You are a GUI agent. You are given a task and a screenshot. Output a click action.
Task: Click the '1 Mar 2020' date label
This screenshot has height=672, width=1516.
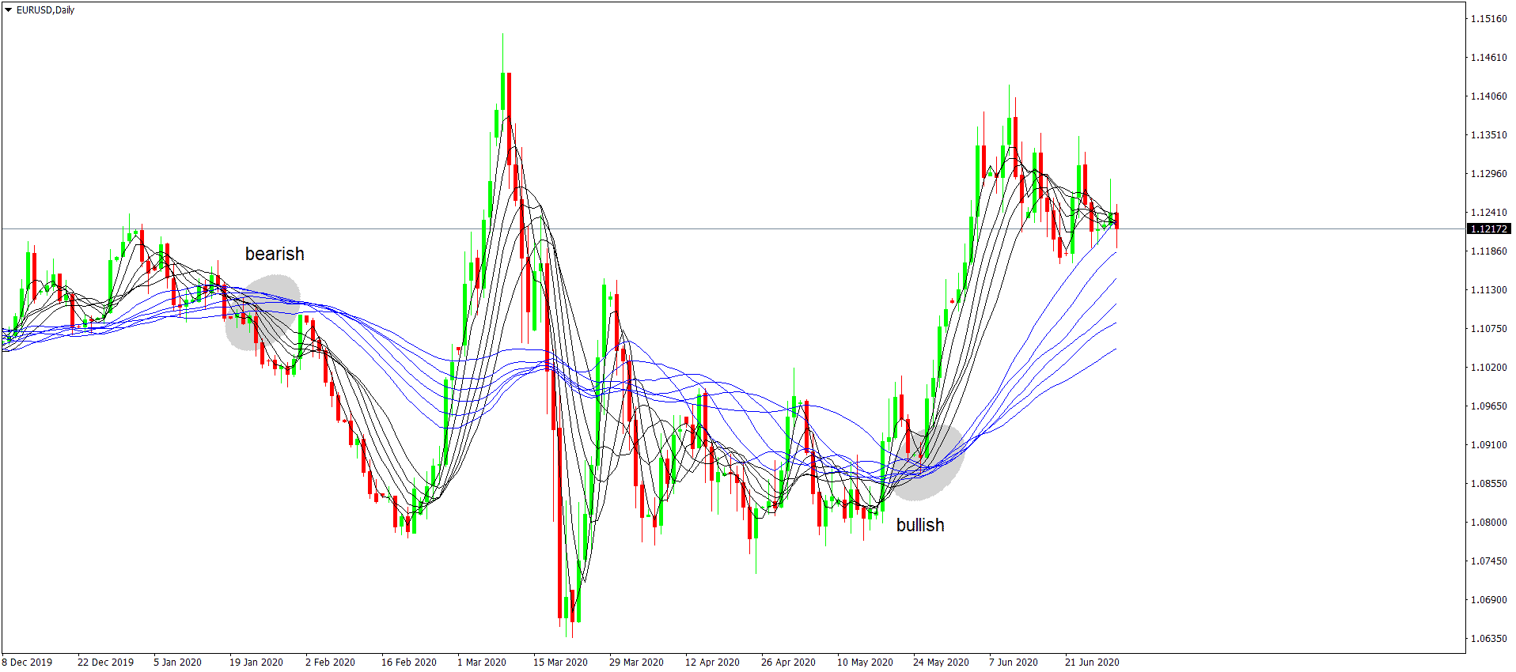[482, 662]
